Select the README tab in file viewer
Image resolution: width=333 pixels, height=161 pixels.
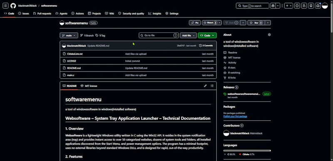(70, 86)
